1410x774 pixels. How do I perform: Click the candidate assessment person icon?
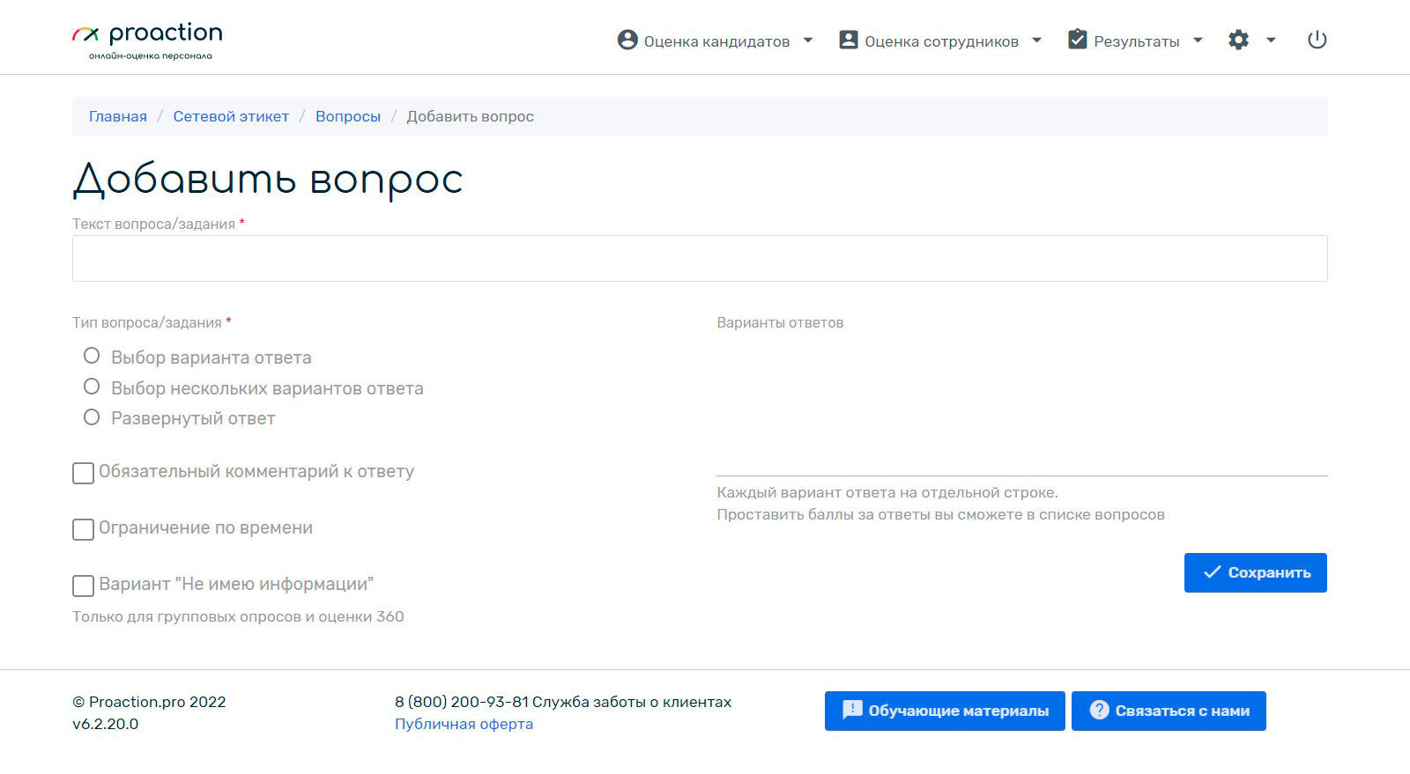click(x=627, y=40)
